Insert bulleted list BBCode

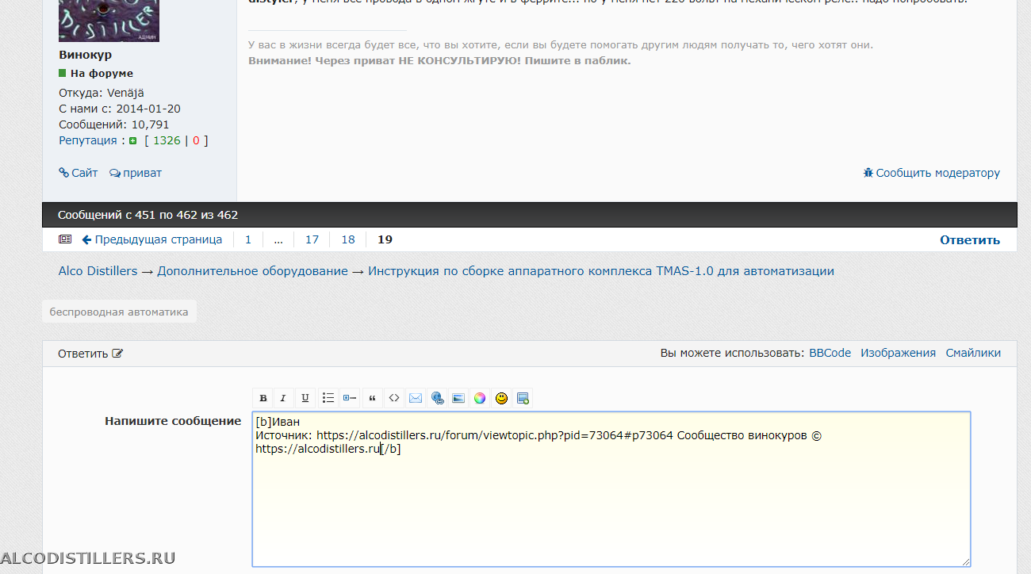328,398
